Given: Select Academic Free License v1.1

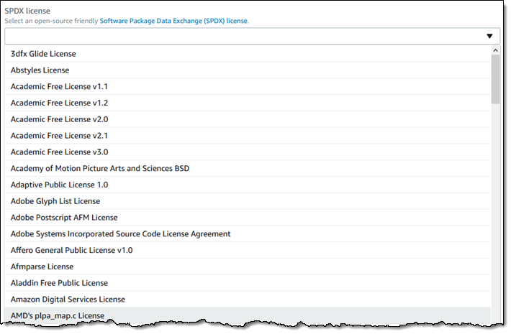Looking at the screenshot, I should coord(59,87).
